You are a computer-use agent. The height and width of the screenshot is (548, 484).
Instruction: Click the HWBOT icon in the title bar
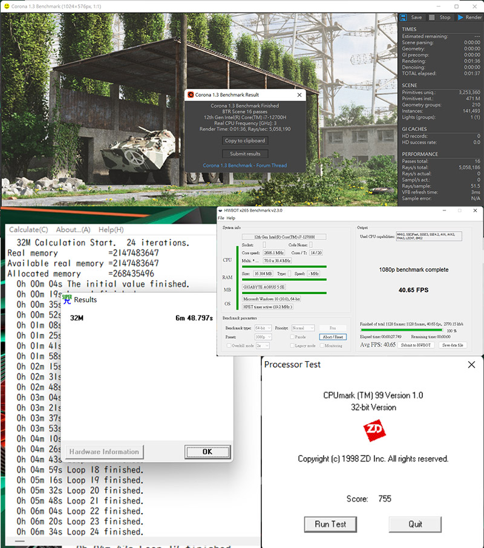[220, 210]
